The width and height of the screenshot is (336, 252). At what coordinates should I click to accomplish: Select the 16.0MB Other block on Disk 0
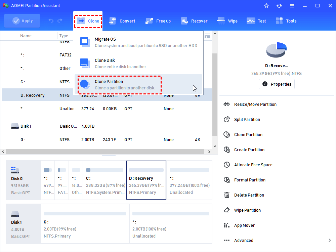76,180
